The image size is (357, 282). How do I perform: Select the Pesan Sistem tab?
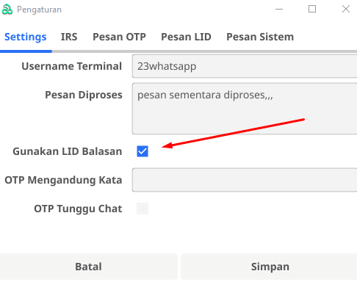point(260,37)
